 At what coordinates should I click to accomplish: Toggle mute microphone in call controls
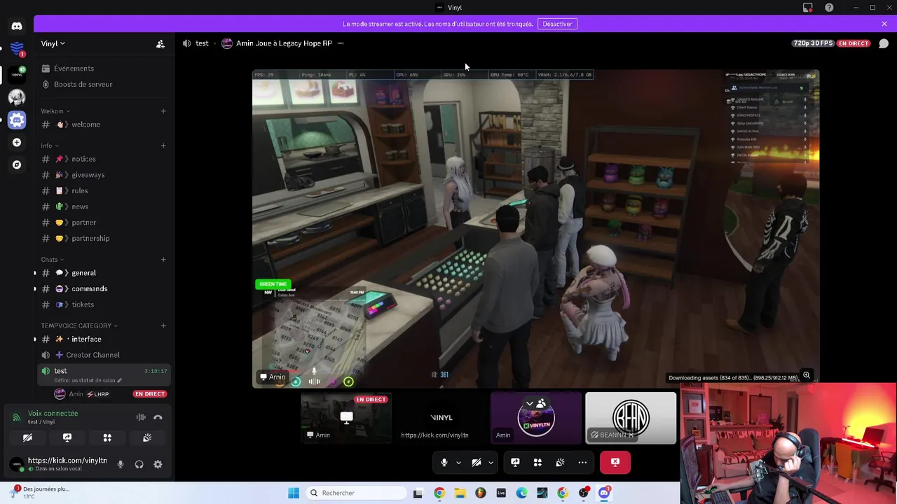coord(444,462)
